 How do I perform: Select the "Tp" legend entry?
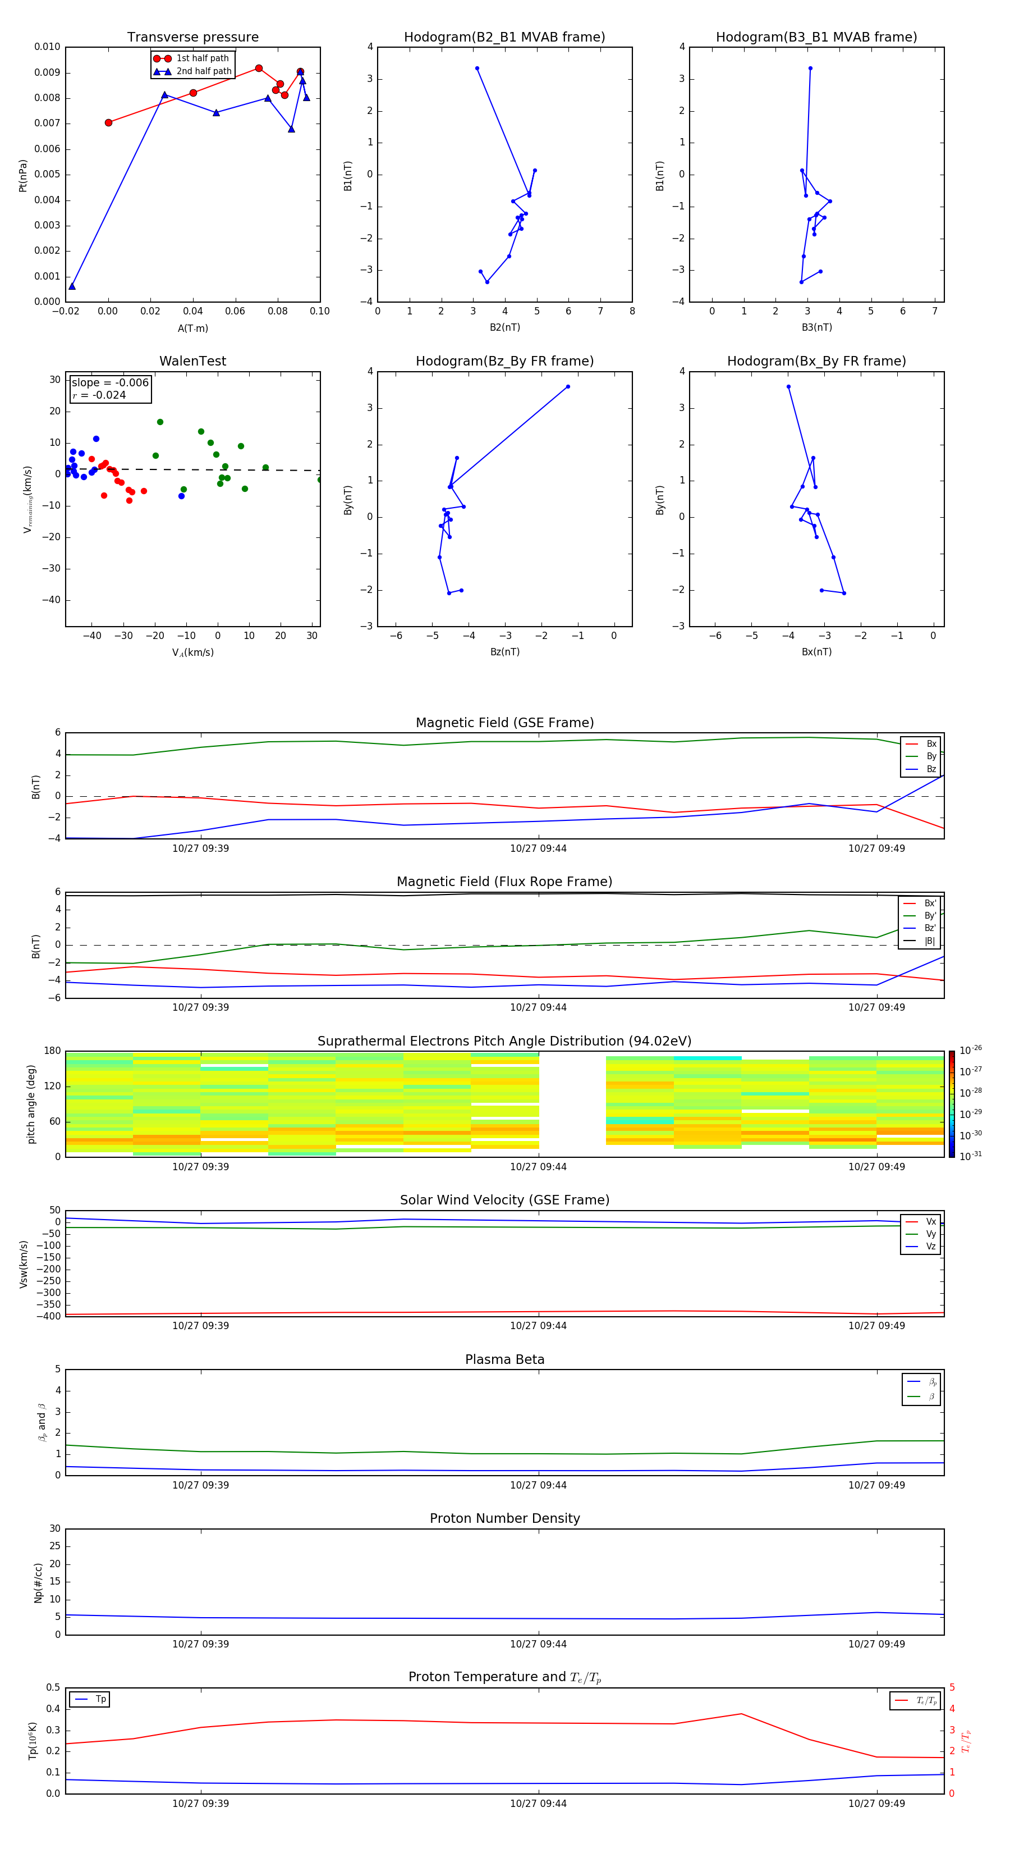[90, 1699]
